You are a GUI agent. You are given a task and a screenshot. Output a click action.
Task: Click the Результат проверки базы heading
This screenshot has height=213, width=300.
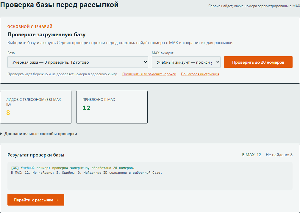(36, 155)
